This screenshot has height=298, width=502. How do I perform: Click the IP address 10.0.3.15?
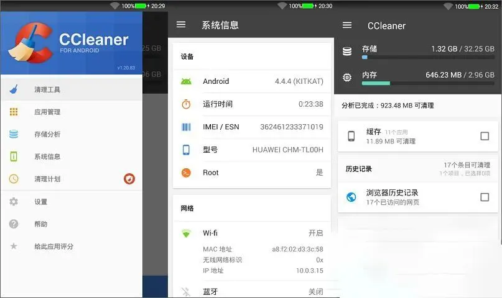pos(310,271)
